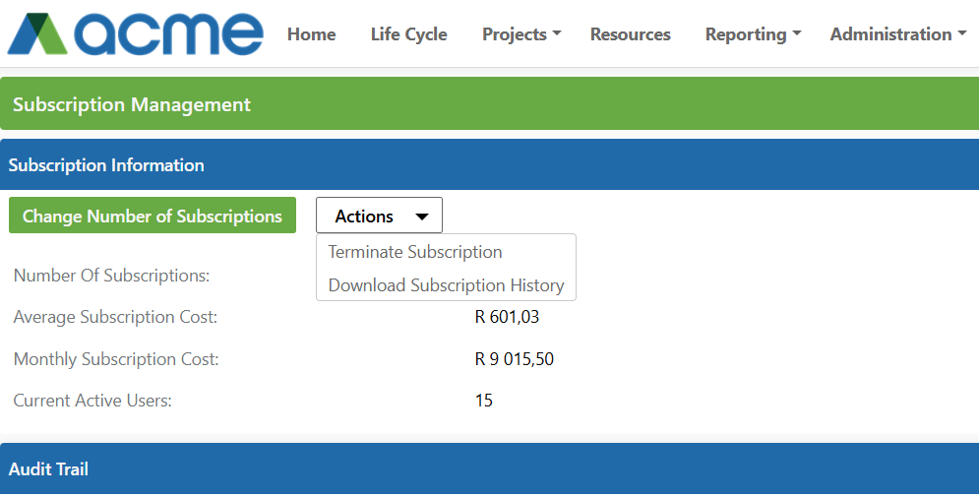The width and height of the screenshot is (979, 497).
Task: Open the Resources page
Action: [x=631, y=34]
